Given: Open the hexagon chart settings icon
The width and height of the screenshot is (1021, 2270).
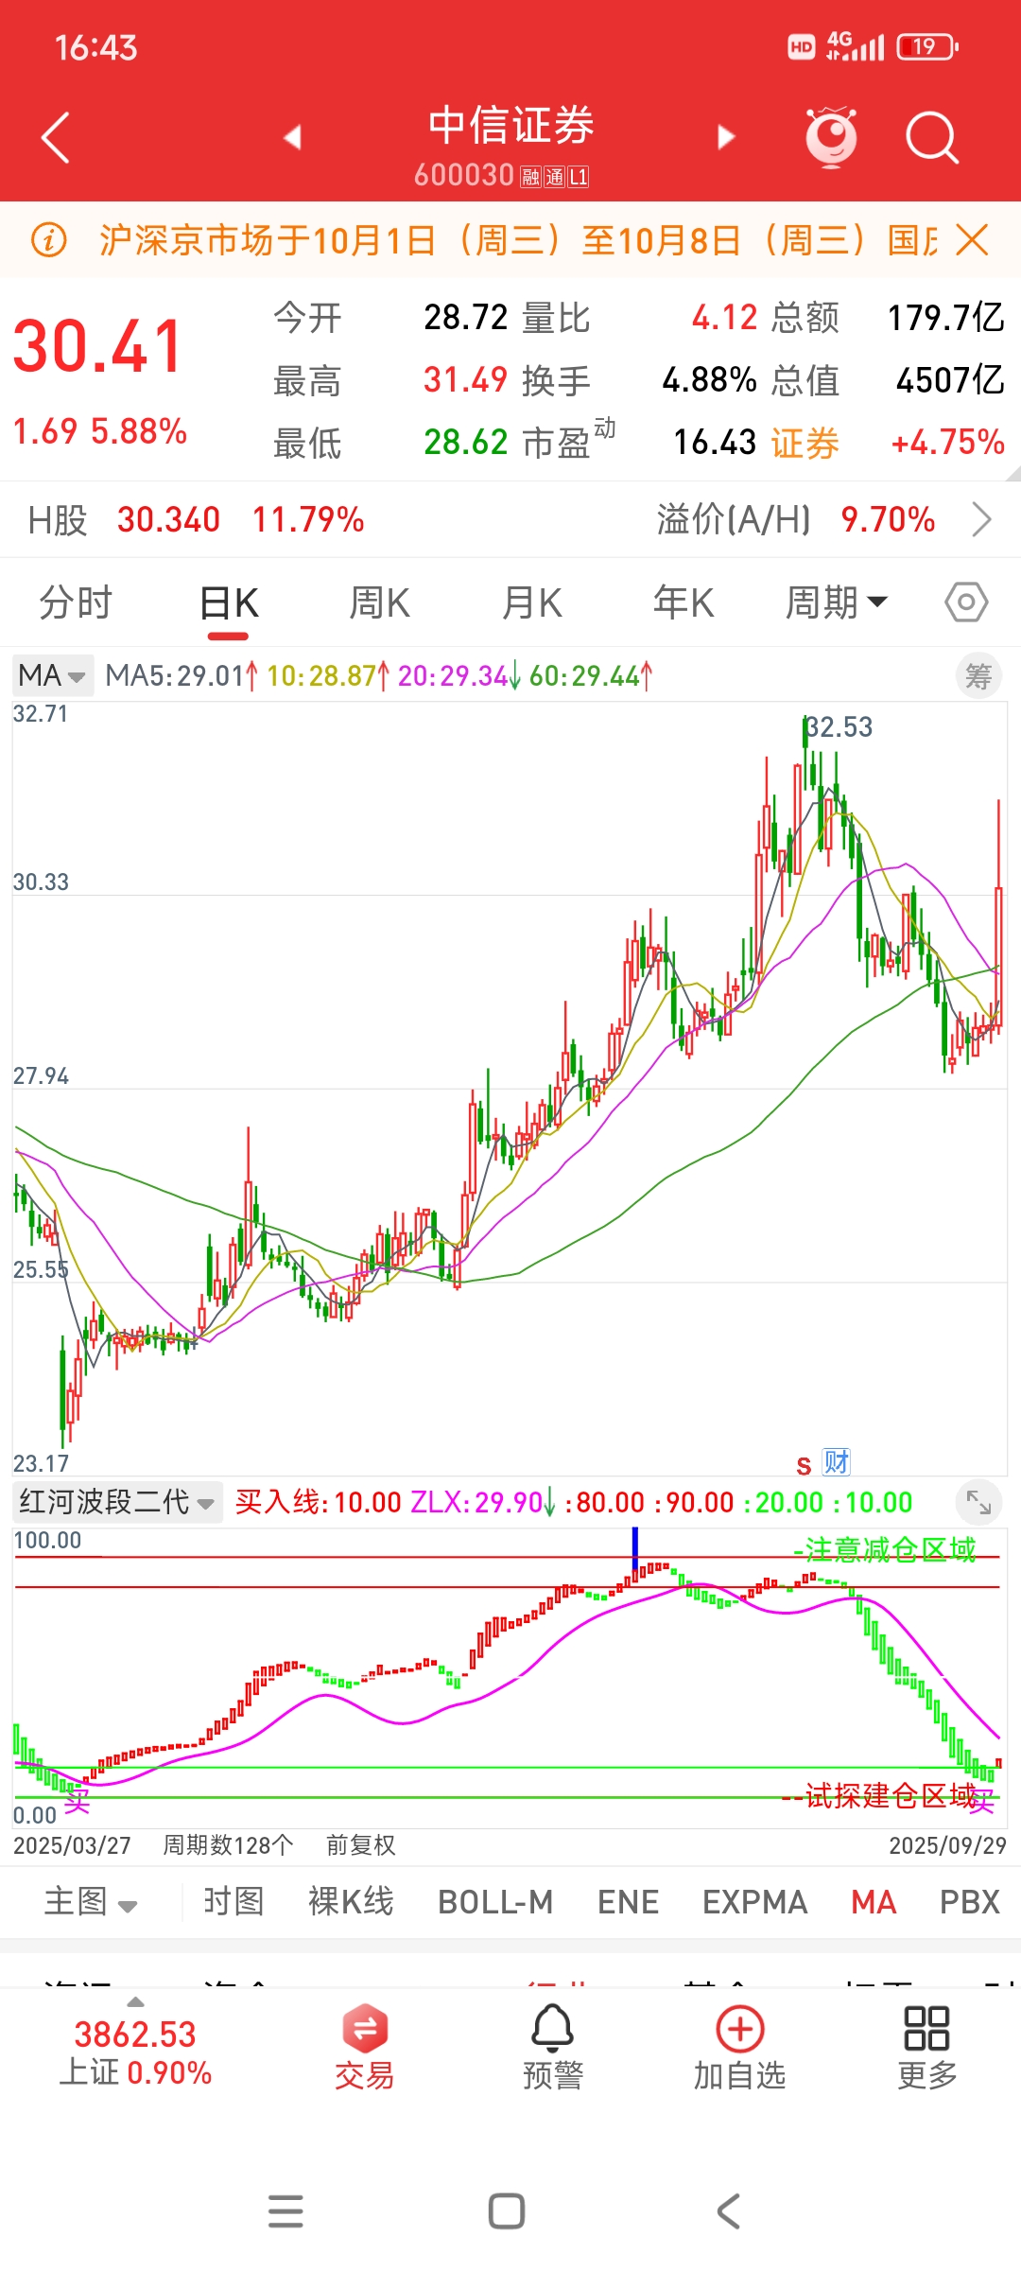Looking at the screenshot, I should coord(966,602).
